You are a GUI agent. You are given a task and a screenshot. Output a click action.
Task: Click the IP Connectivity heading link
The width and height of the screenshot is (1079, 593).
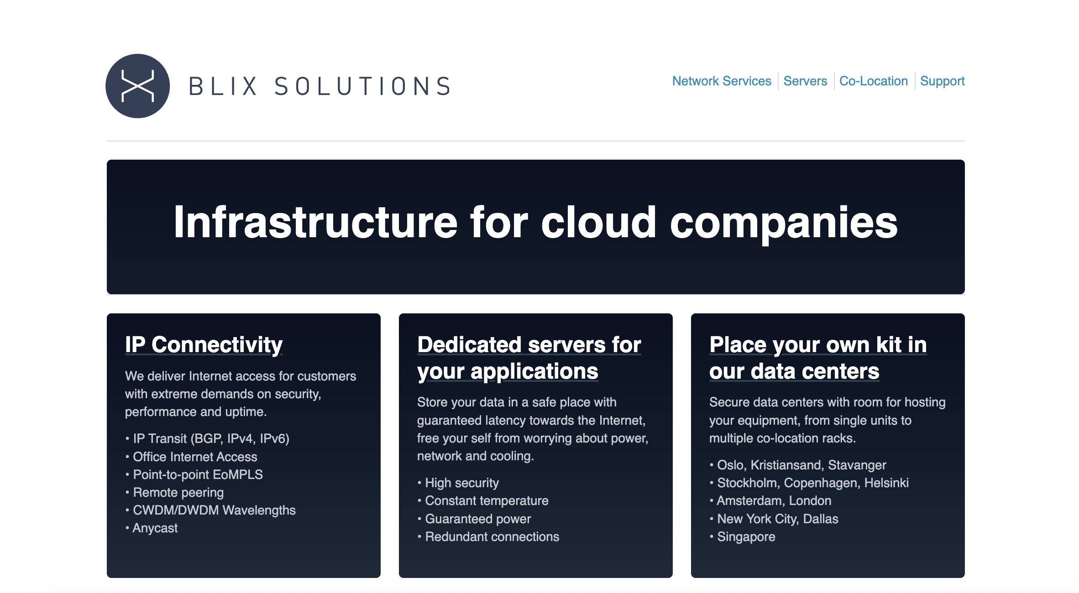click(x=204, y=344)
